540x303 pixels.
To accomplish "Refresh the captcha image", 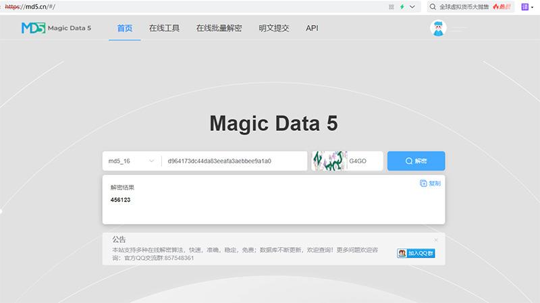I will pyautogui.click(x=329, y=161).
